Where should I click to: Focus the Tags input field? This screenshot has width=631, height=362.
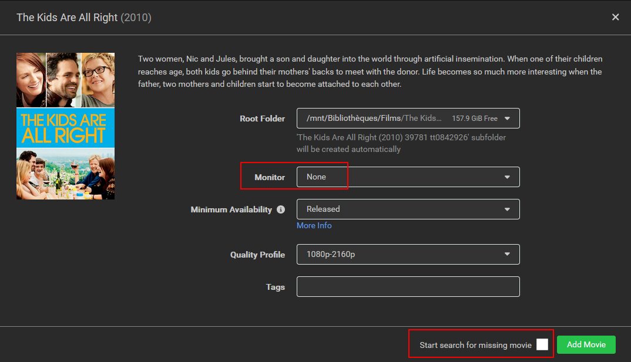[408, 287]
